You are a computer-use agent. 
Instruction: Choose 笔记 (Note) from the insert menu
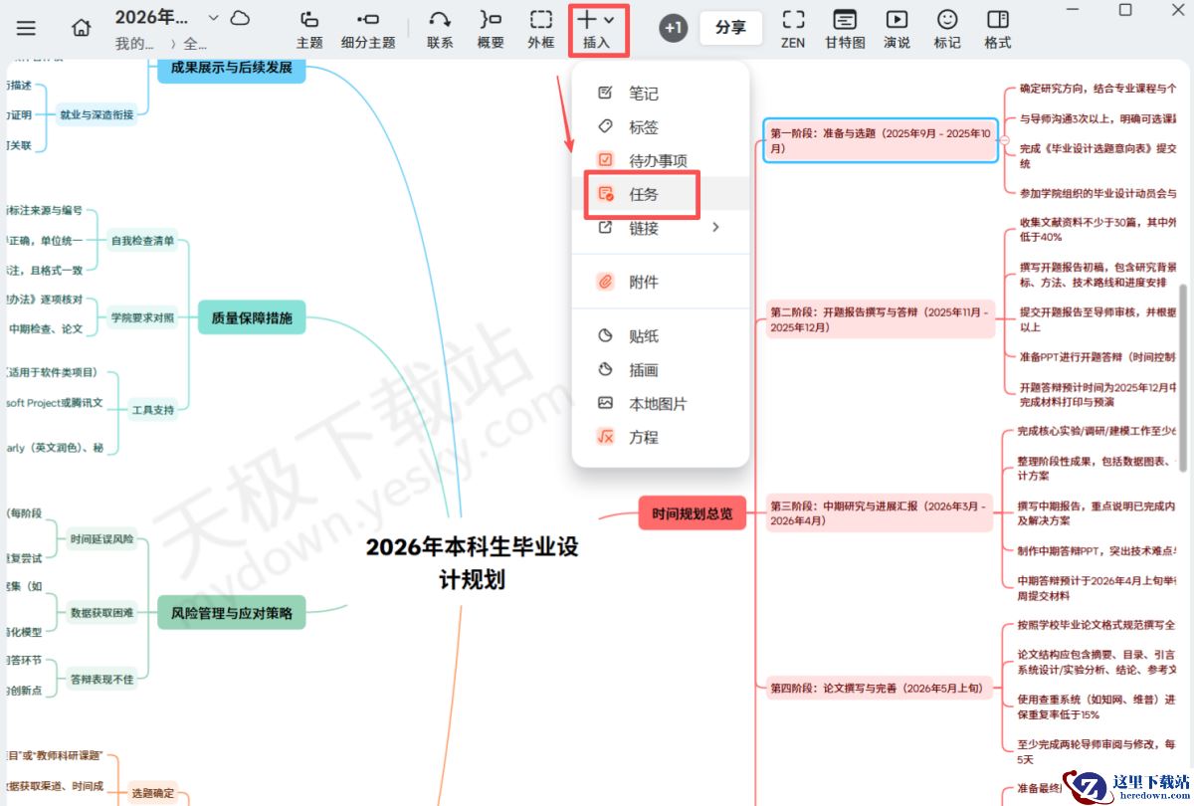[x=645, y=93]
